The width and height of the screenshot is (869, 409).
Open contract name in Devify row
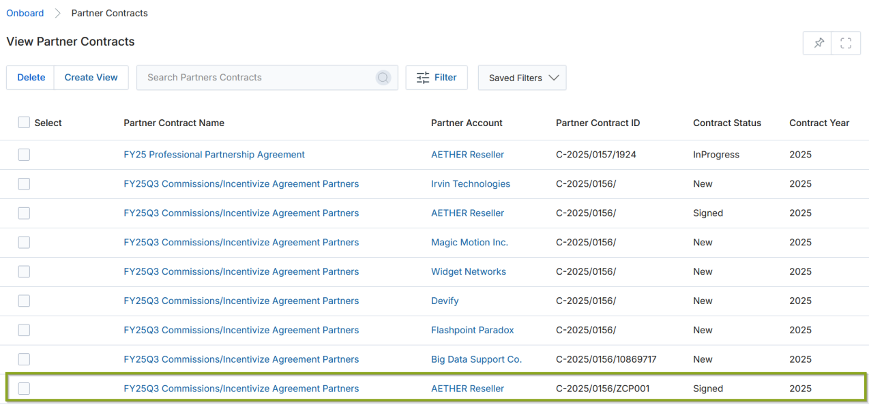(x=241, y=301)
